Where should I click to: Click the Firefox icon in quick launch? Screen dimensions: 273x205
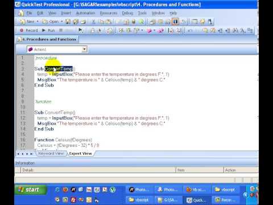click(x=65, y=190)
